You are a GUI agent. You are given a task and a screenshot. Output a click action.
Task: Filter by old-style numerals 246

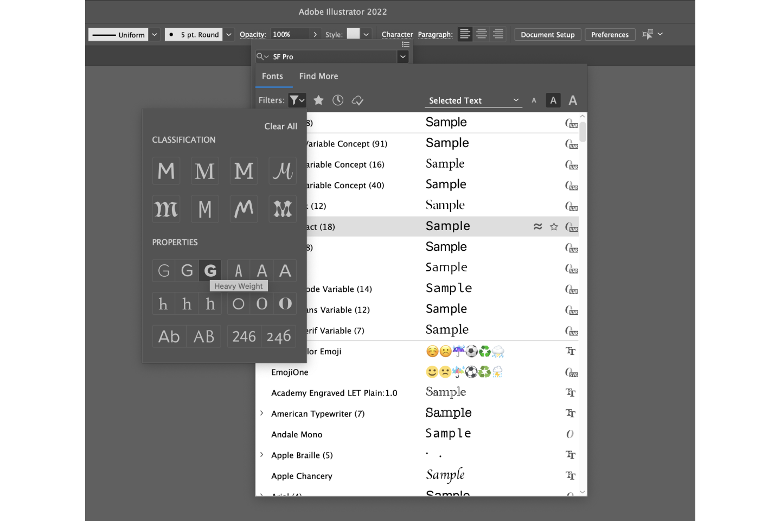pos(279,336)
